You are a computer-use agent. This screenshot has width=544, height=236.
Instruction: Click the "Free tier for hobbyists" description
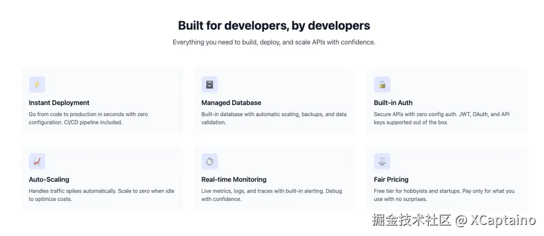(x=444, y=195)
